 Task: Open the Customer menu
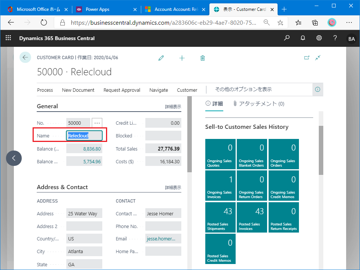coord(187,90)
